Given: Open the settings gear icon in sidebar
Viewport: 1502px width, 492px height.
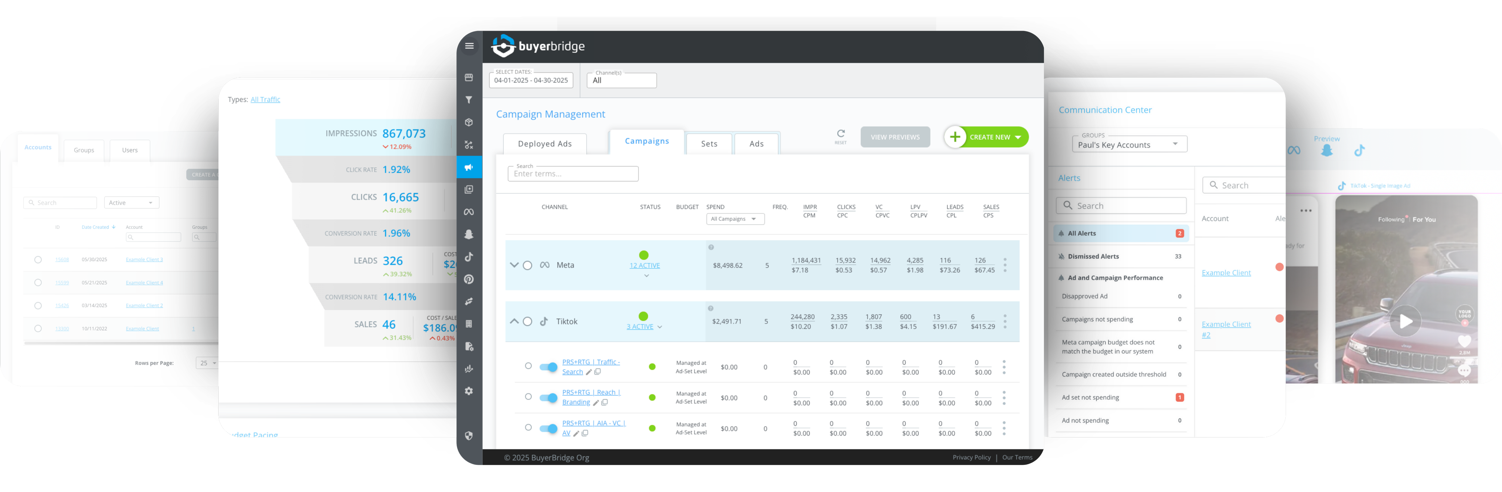Looking at the screenshot, I should [469, 391].
